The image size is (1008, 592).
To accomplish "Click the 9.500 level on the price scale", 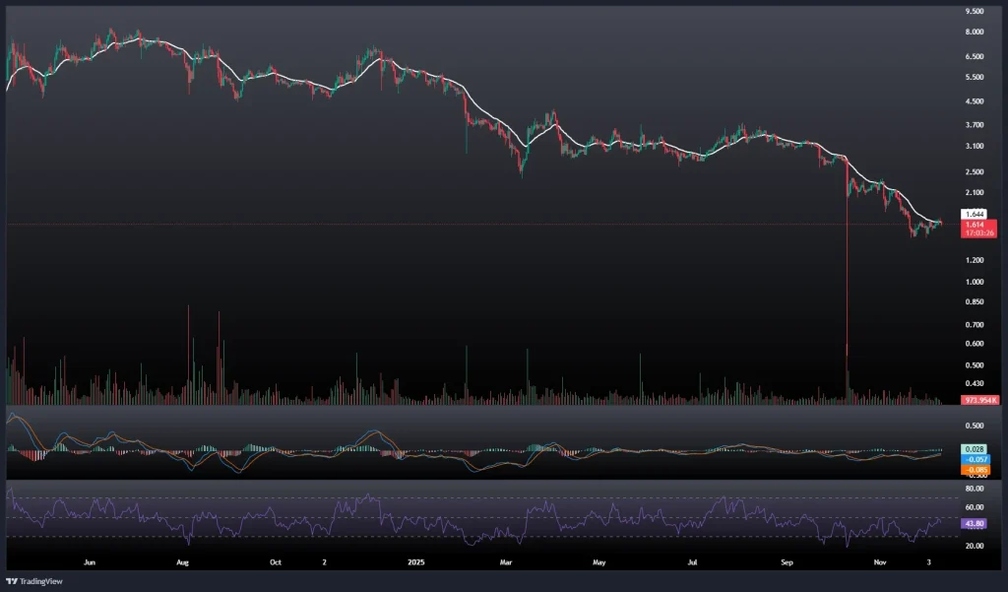I will pos(975,12).
